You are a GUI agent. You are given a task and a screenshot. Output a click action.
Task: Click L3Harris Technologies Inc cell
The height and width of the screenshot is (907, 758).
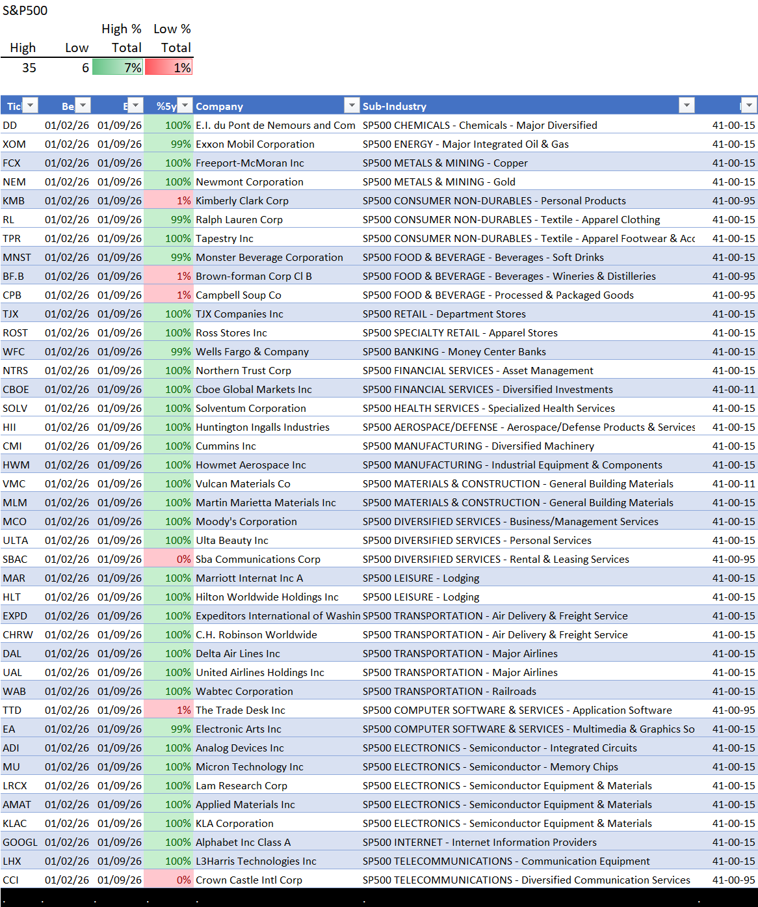pyautogui.click(x=277, y=861)
